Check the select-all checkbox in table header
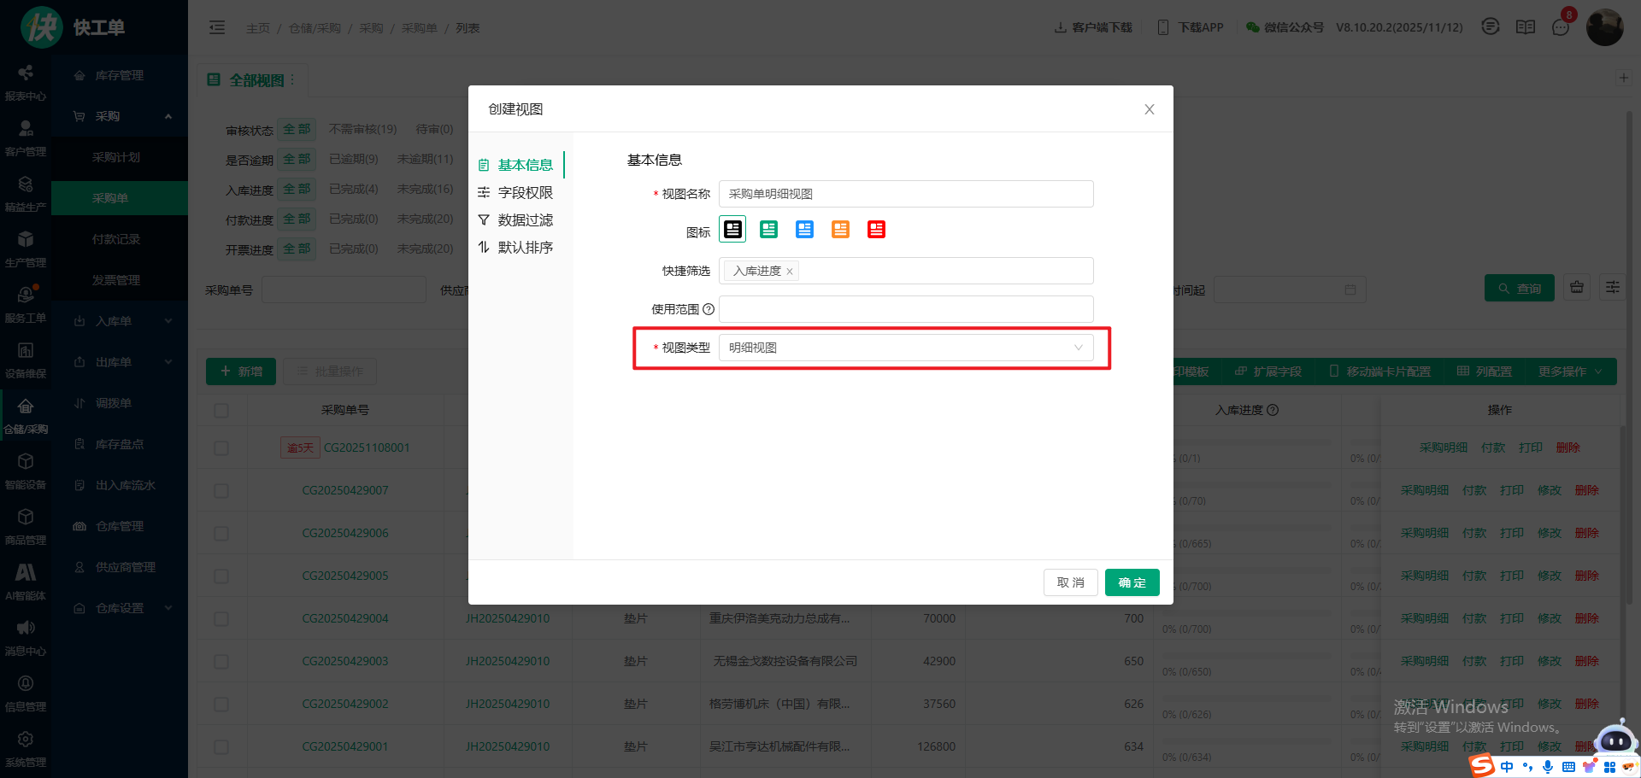 (x=221, y=411)
